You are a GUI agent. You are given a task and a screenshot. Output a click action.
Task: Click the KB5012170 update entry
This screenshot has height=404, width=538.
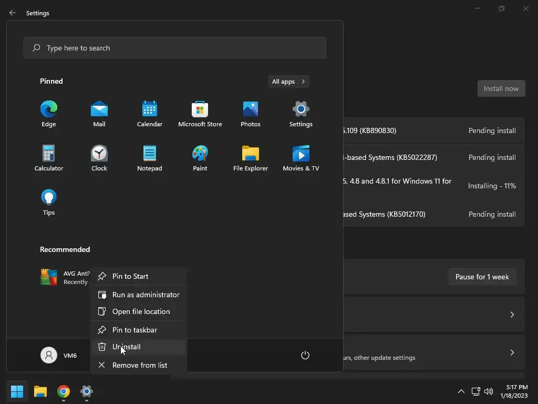pos(433,214)
